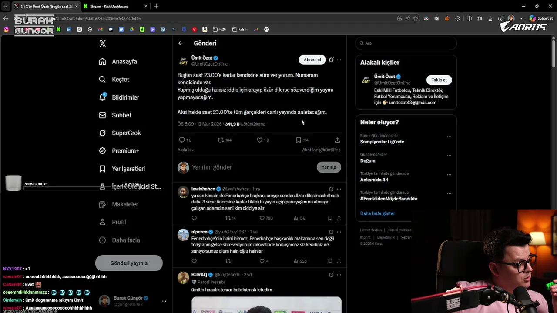557x313 pixels.
Task: Open image thumbnail in BURAQ's post
Action: 266,305
